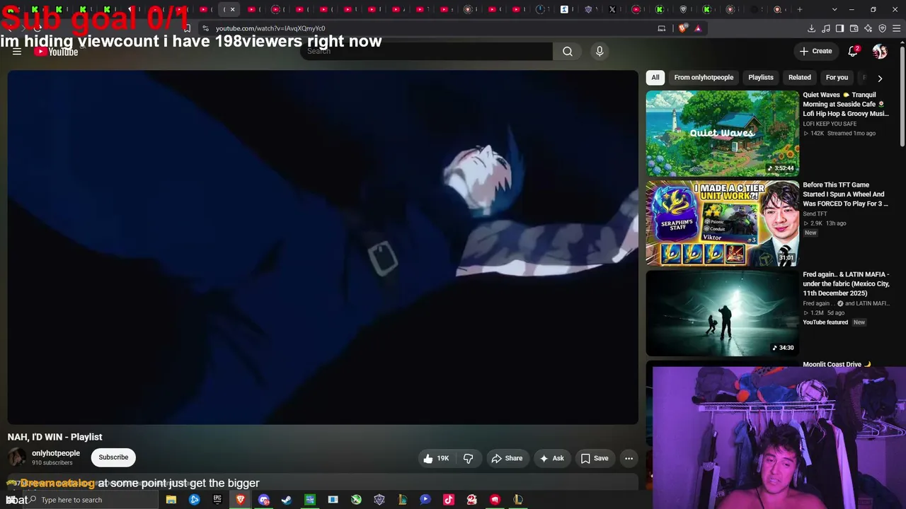Open the Brave Wallet icon
Screen dimensions: 906x509
point(854,28)
